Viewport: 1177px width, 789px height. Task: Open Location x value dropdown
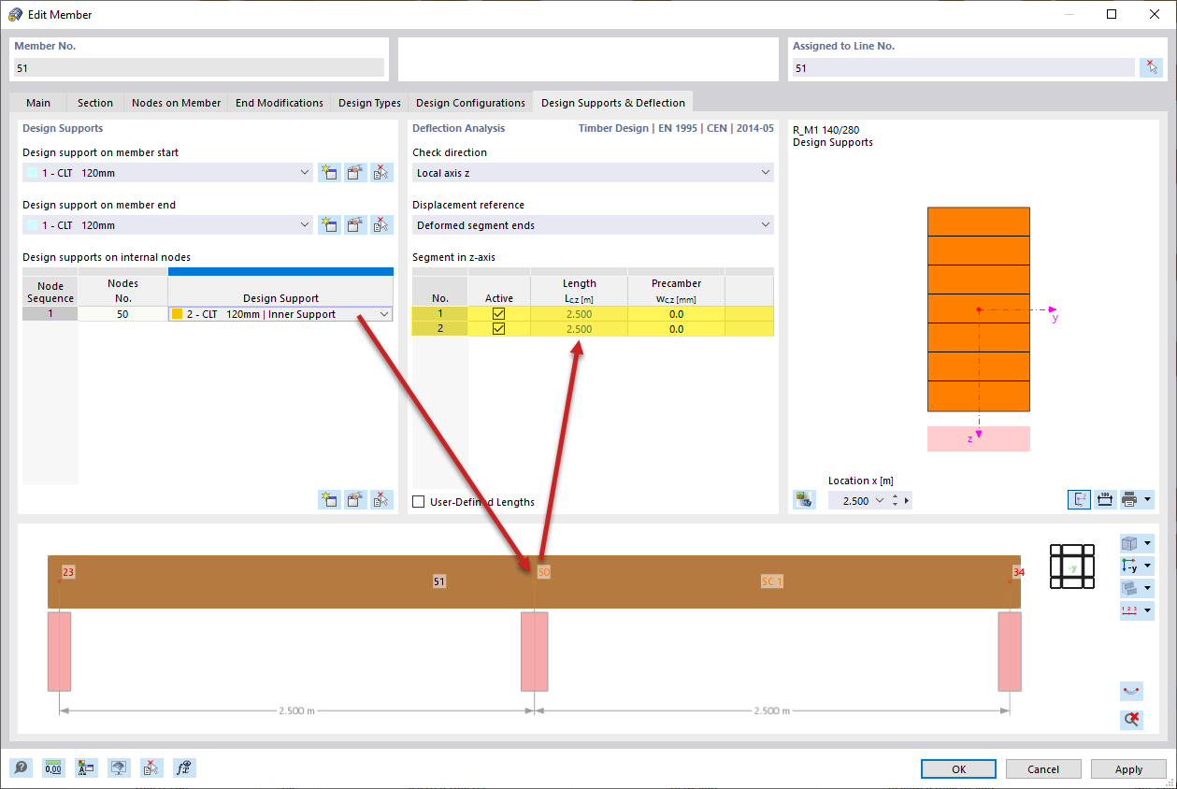pyautogui.click(x=879, y=501)
